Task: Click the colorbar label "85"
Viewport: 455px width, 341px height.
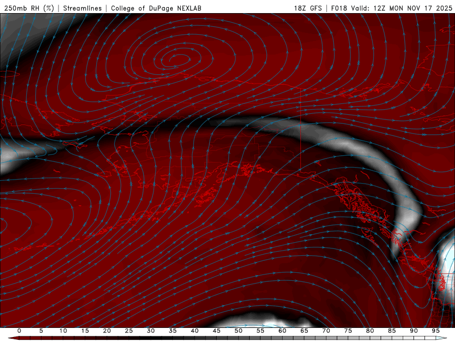Action: [x=392, y=331]
